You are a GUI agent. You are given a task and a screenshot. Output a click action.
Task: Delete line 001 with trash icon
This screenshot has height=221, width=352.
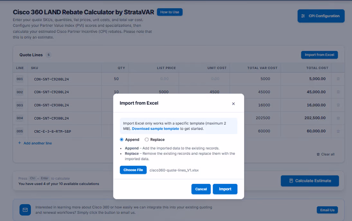pos(338,79)
